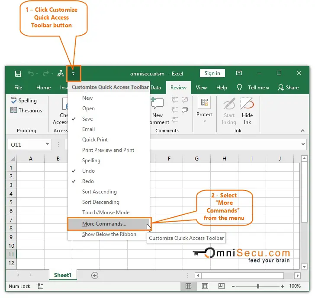Open the Protect dropdown
The width and height of the screenshot is (315, 298).
(x=205, y=110)
